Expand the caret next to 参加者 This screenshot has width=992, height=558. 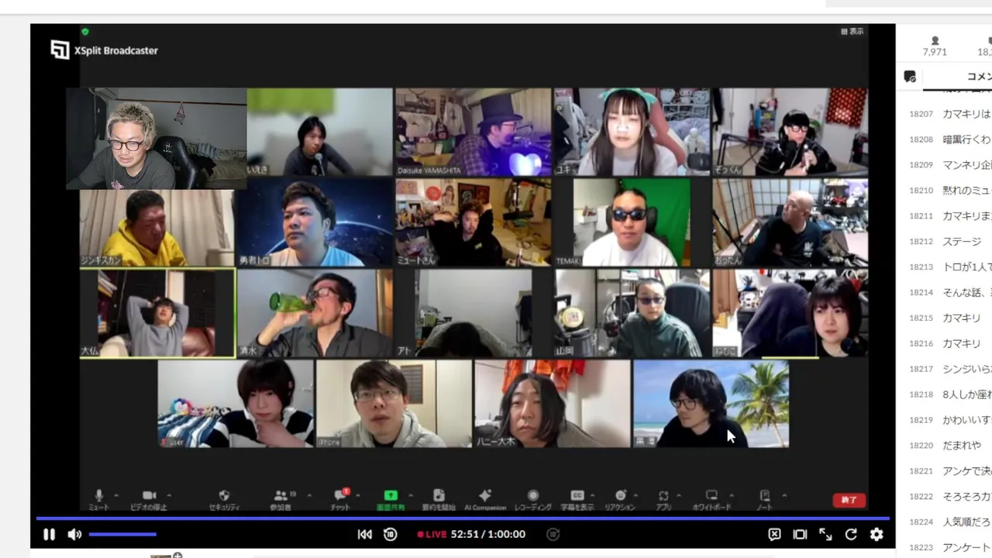pos(308,495)
